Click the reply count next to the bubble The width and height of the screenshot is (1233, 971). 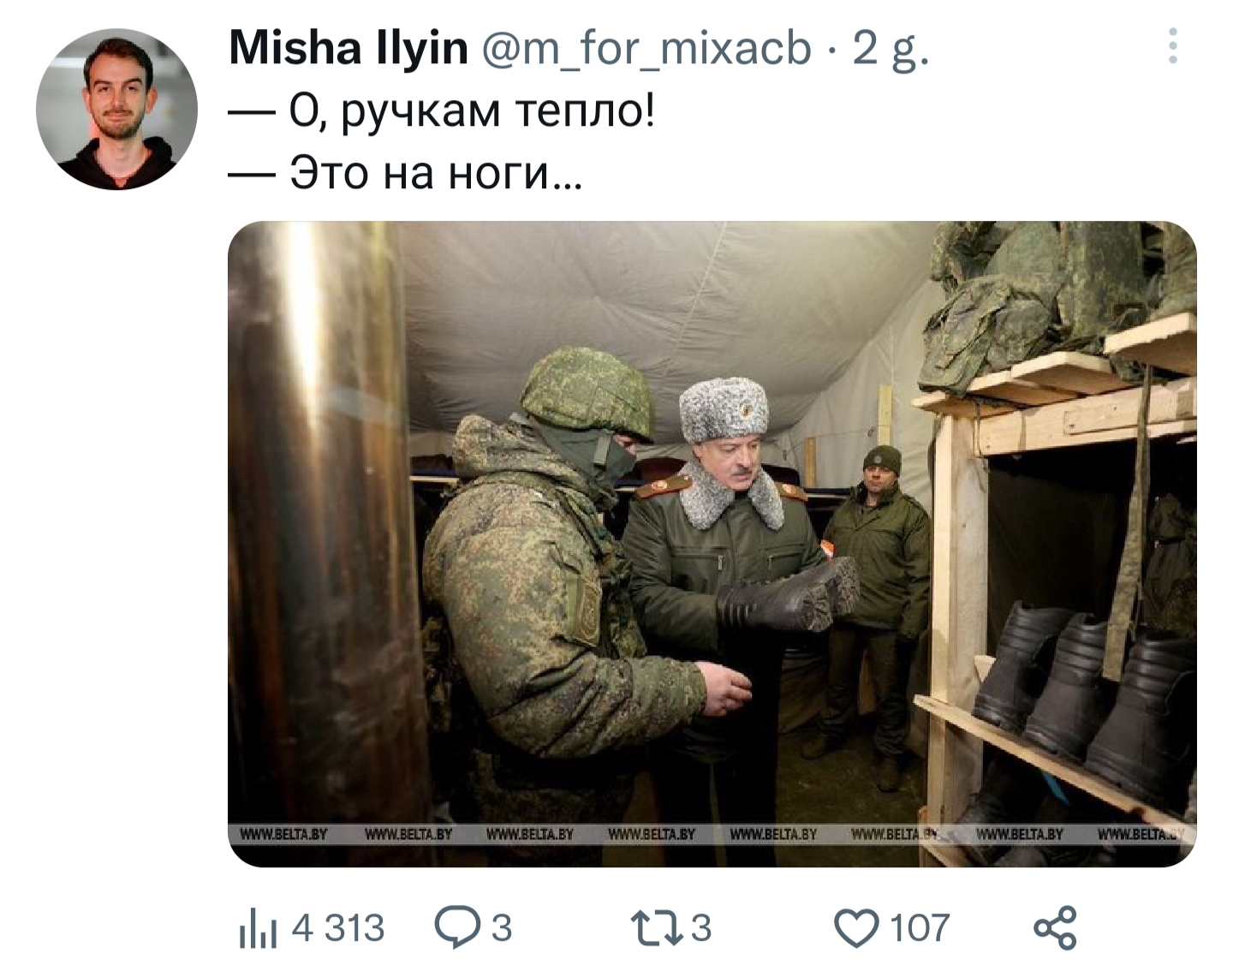point(502,928)
